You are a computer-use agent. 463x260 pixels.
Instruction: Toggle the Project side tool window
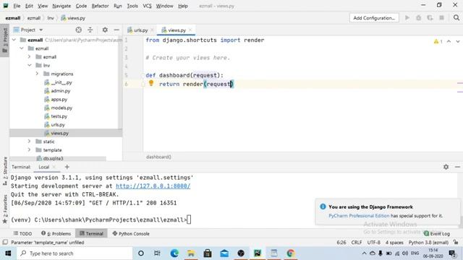tap(5, 40)
